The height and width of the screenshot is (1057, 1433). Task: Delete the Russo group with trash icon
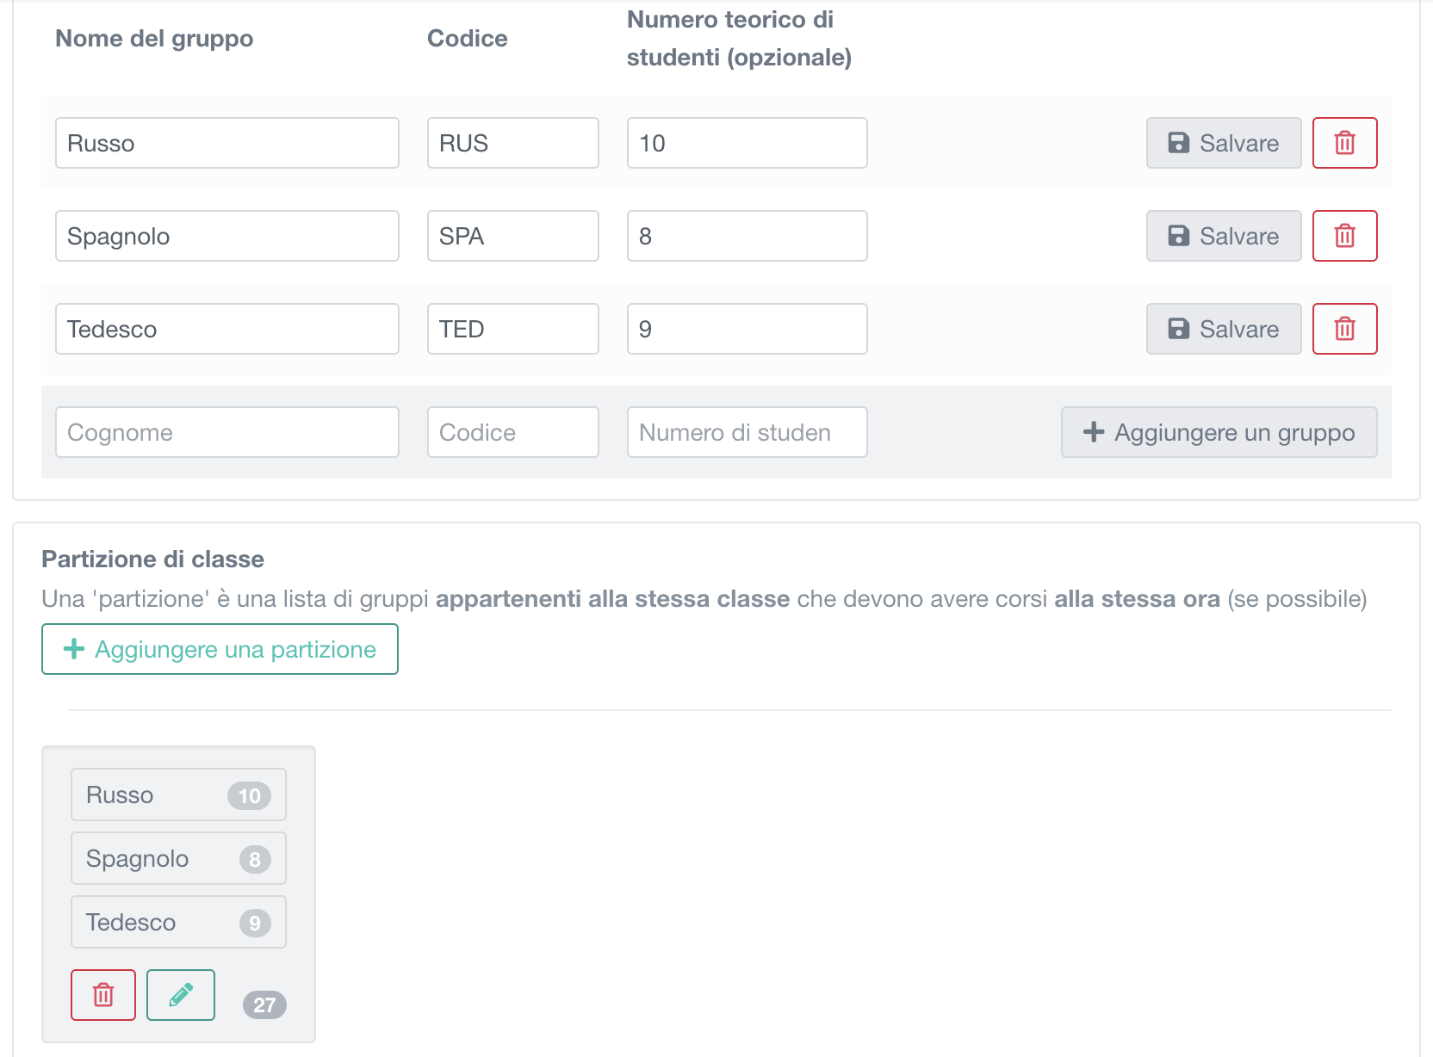[x=1344, y=143]
